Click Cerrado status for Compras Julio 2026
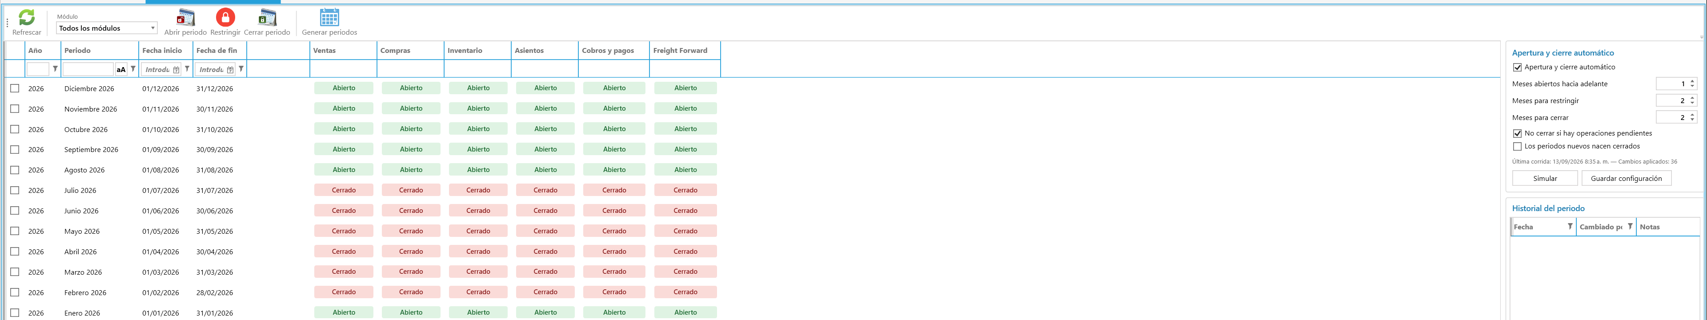1707x320 pixels. click(411, 190)
